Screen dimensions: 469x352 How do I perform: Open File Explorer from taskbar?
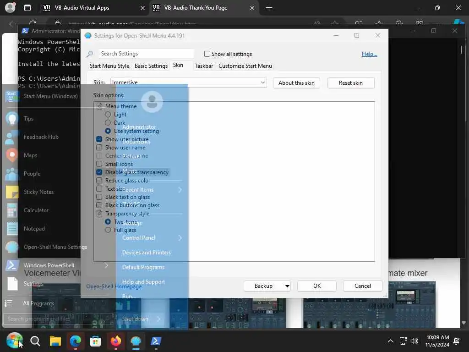click(55, 341)
